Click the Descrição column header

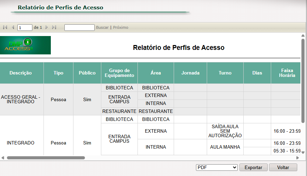(x=22, y=73)
